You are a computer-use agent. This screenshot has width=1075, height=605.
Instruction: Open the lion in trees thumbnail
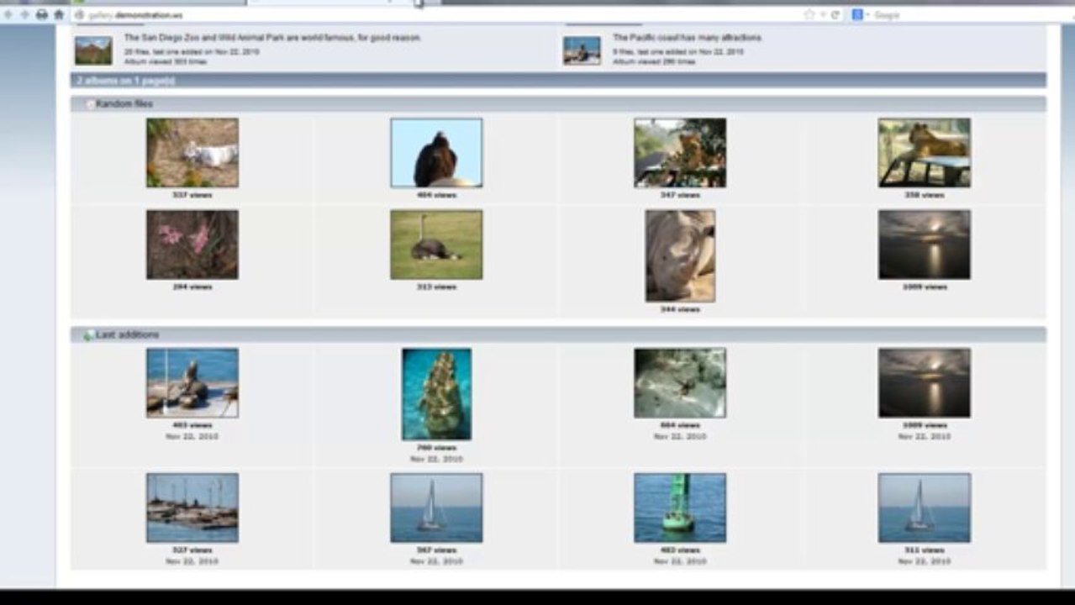(x=680, y=152)
